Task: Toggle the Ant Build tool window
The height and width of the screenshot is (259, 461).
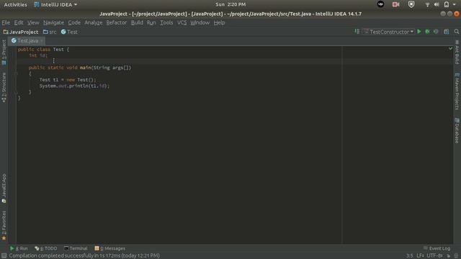Action: (x=457, y=53)
